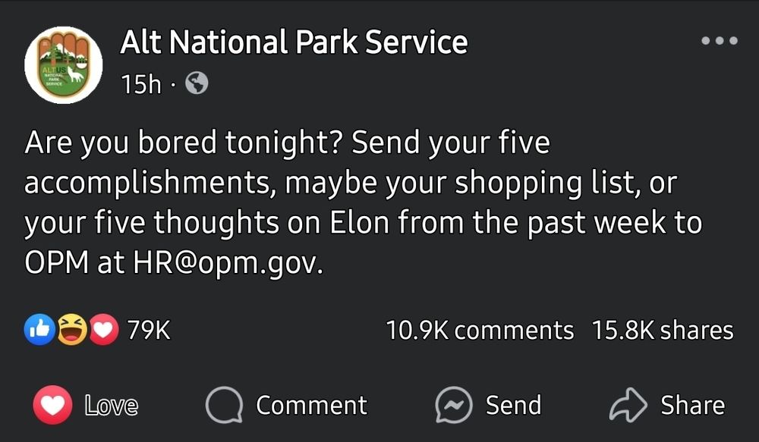Click the Alt National Park Service profile picture
This screenshot has width=759, height=442.
pos(64,65)
